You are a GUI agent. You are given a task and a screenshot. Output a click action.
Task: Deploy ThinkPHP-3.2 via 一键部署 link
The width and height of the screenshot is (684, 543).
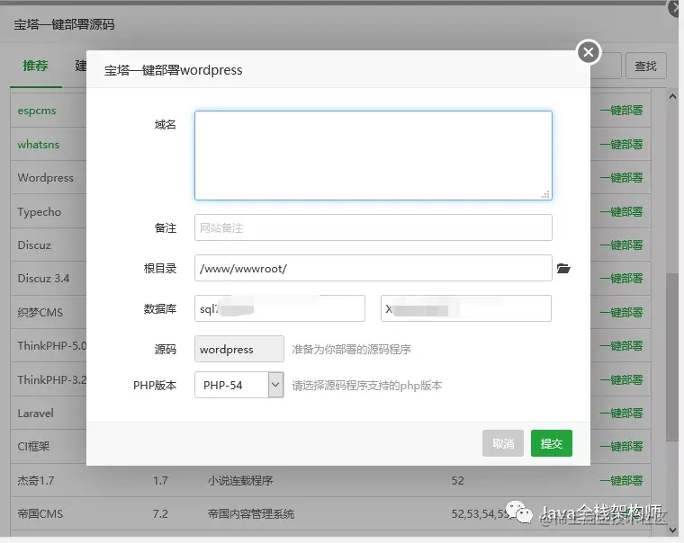coord(622,379)
